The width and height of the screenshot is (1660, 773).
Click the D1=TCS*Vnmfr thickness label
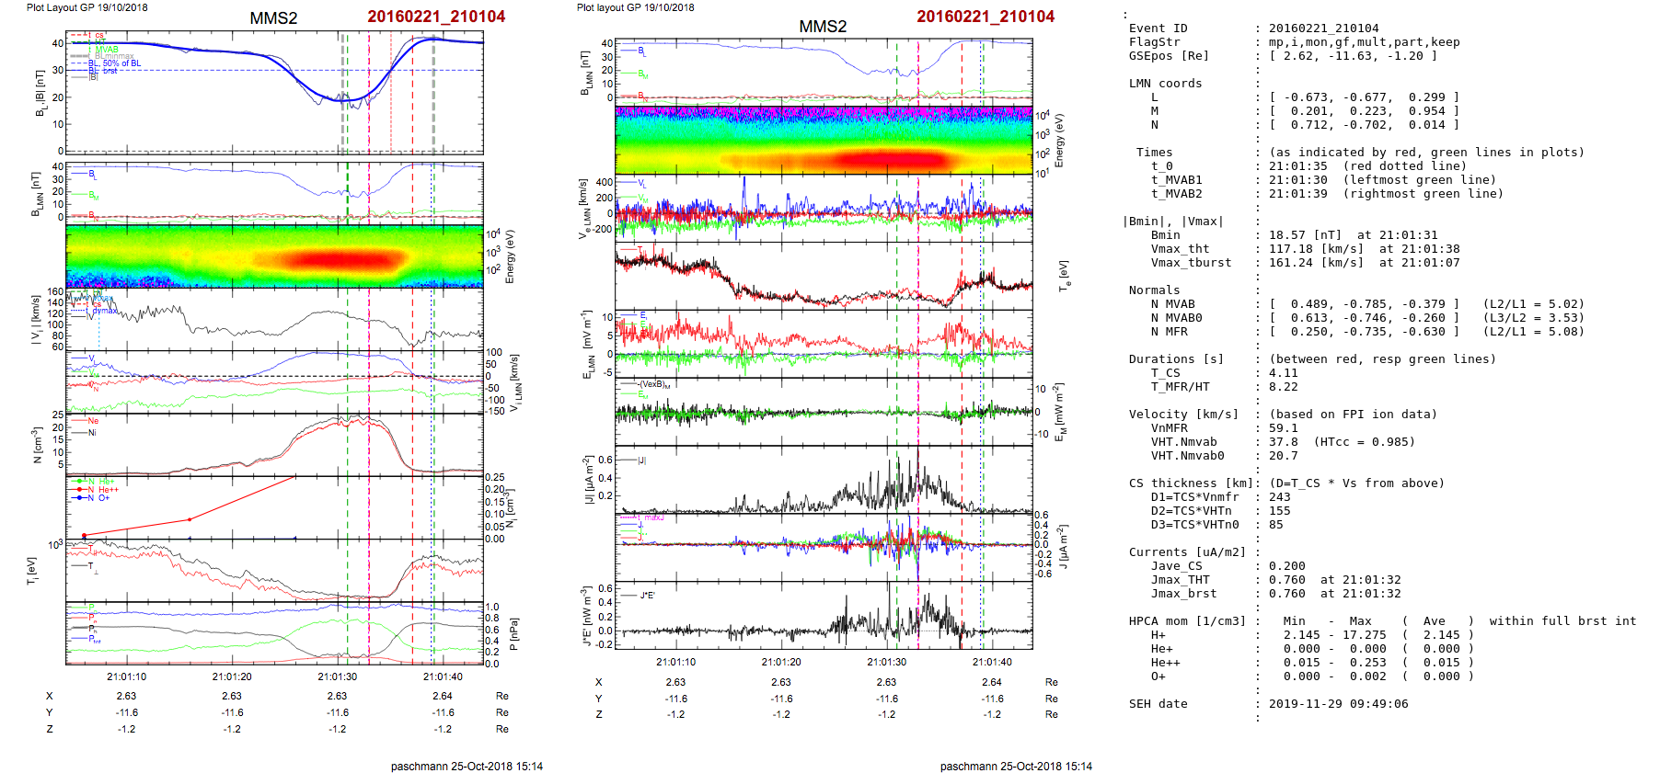coord(1195,497)
